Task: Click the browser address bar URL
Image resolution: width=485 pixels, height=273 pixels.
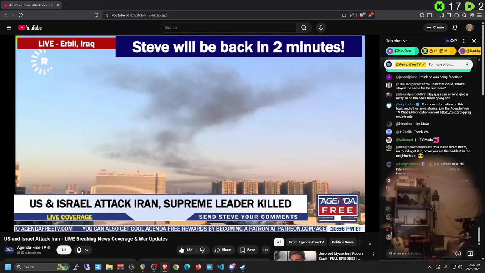Action: (x=139, y=15)
